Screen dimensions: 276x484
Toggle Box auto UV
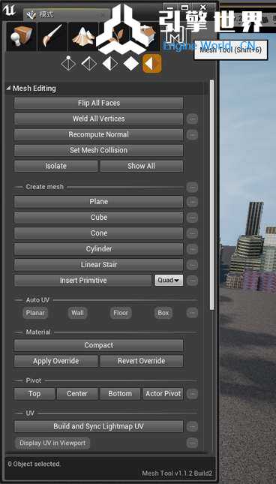click(163, 313)
